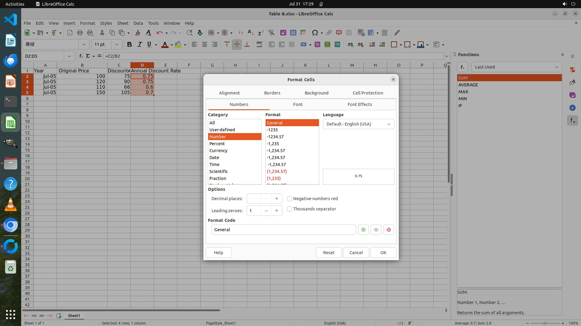This screenshot has height=326, width=581.
Task: Click the Format Code text field
Action: (x=283, y=230)
